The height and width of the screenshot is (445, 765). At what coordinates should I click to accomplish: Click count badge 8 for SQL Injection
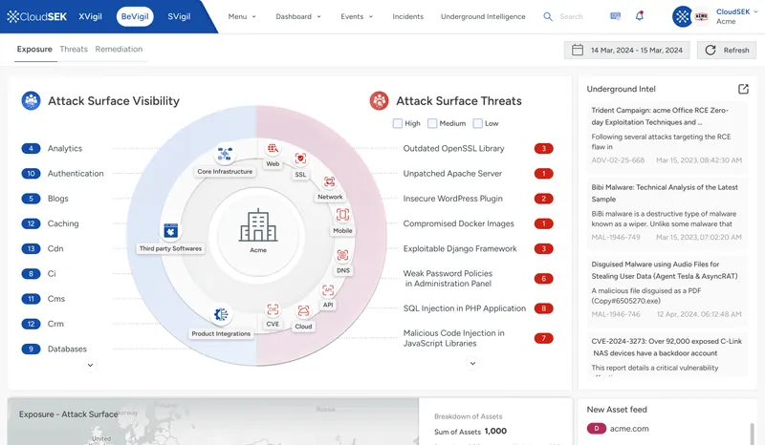point(543,308)
